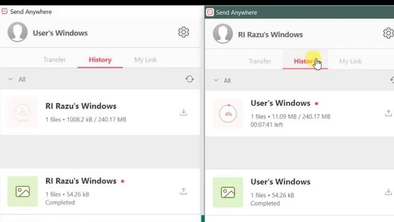Refresh history list in User's Windows window
The height and width of the screenshot is (222, 394).
click(x=190, y=80)
